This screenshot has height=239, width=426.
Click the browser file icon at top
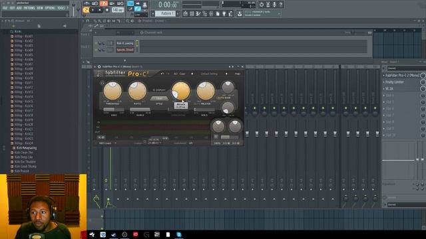[39, 26]
